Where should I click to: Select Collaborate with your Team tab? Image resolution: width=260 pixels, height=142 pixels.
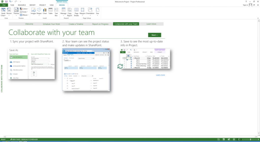pos(126,24)
